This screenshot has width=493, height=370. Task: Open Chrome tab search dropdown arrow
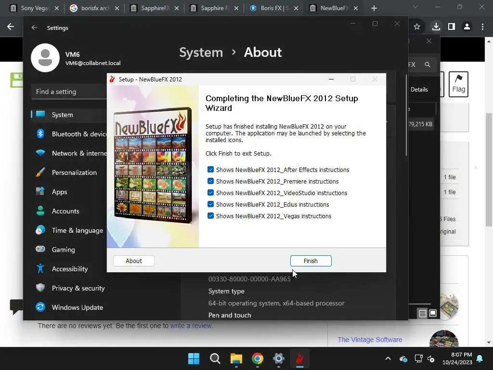pos(415,7)
